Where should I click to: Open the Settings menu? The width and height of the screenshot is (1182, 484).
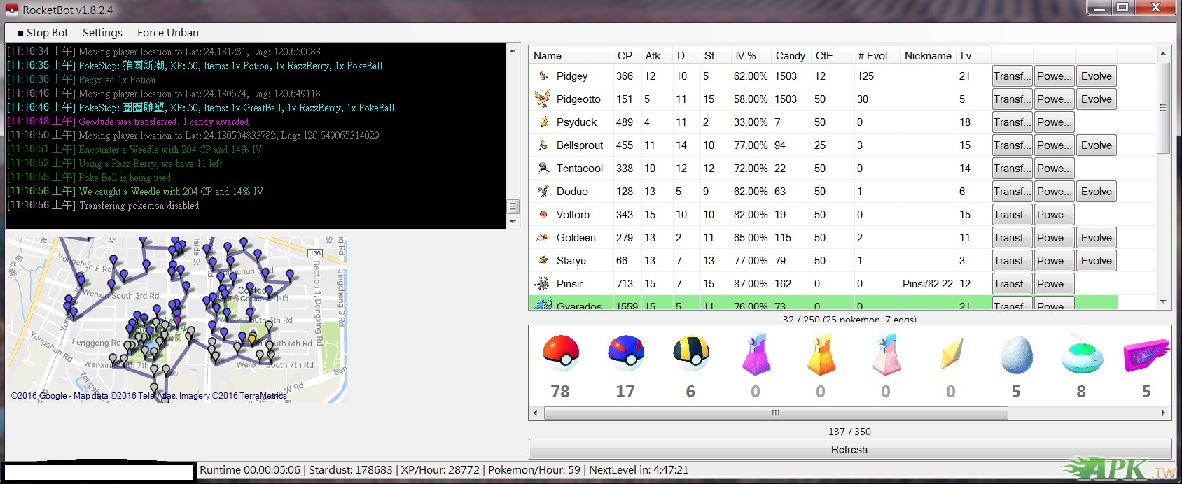pos(102,33)
